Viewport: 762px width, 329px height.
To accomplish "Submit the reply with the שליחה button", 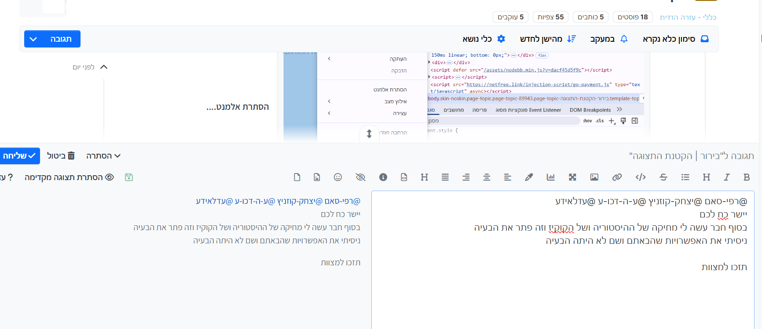I will (x=19, y=156).
